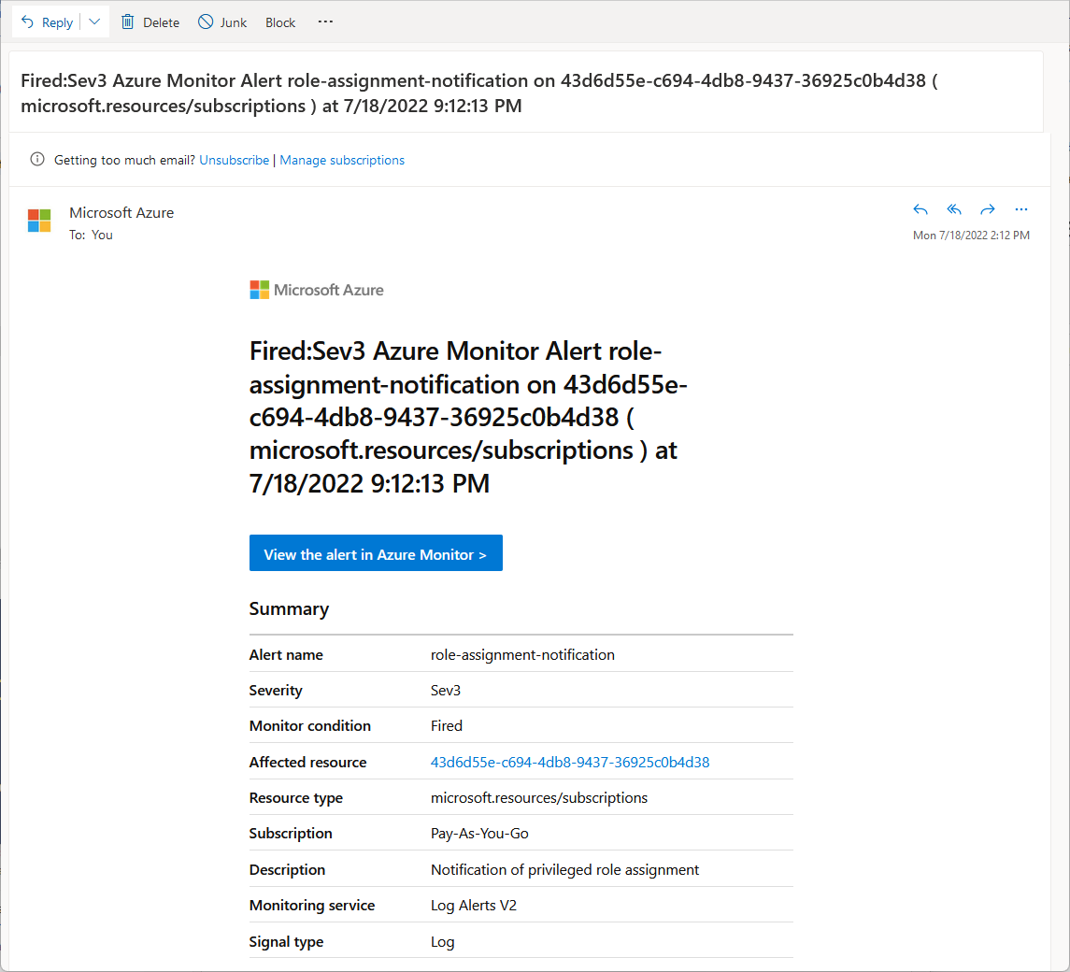
Task: Click the reply all double-arrow icon
Action: [x=954, y=209]
